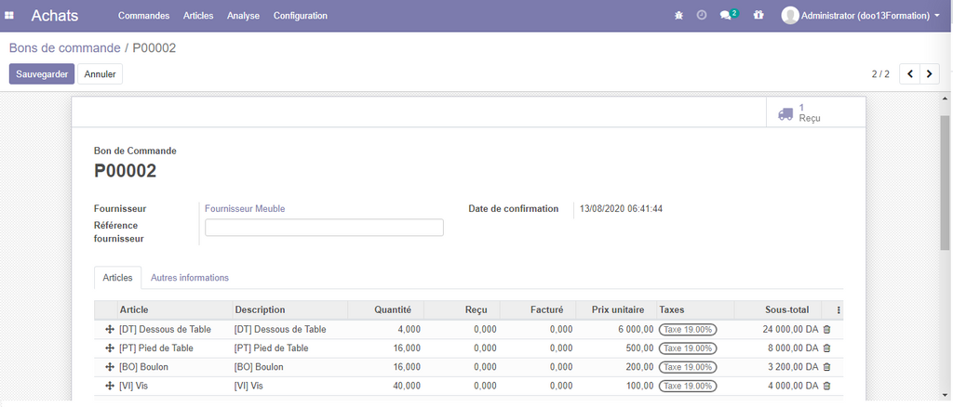Open the conversations chat icon

click(727, 16)
